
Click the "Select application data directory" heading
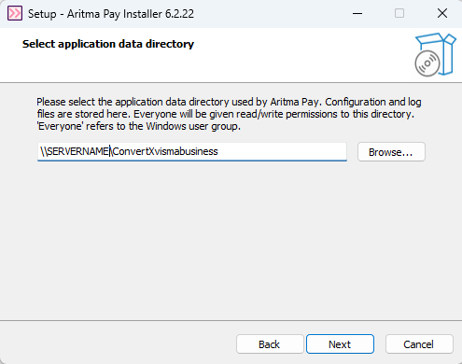click(108, 44)
